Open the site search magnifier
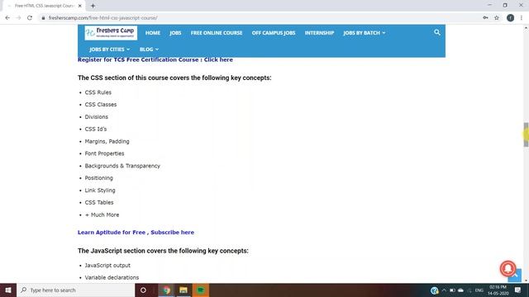This screenshot has width=529, height=297. click(437, 33)
